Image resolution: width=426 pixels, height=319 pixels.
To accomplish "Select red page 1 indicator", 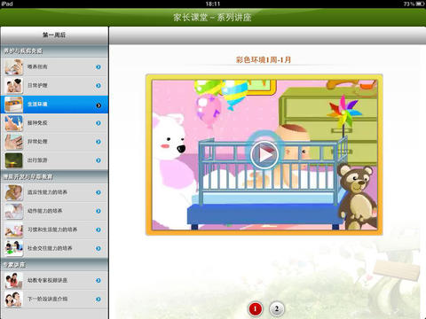I will click(256, 309).
